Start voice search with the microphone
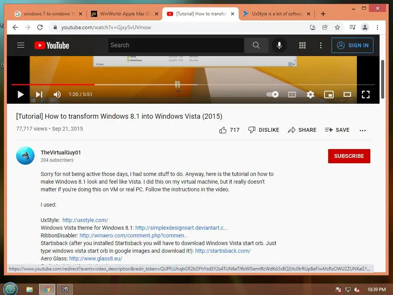Image resolution: width=393 pixels, height=295 pixels. click(279, 45)
